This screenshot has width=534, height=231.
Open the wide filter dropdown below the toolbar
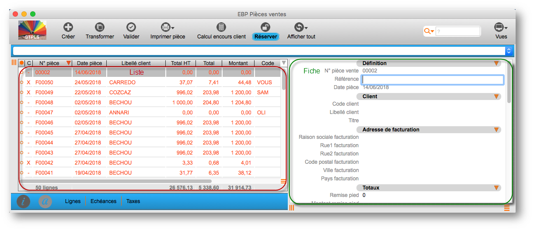[508, 51]
